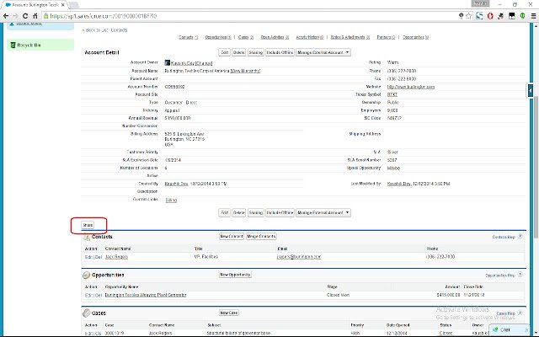539x337 pixels.
Task: Jump to Contacts related list link at top
Action: coord(189,37)
